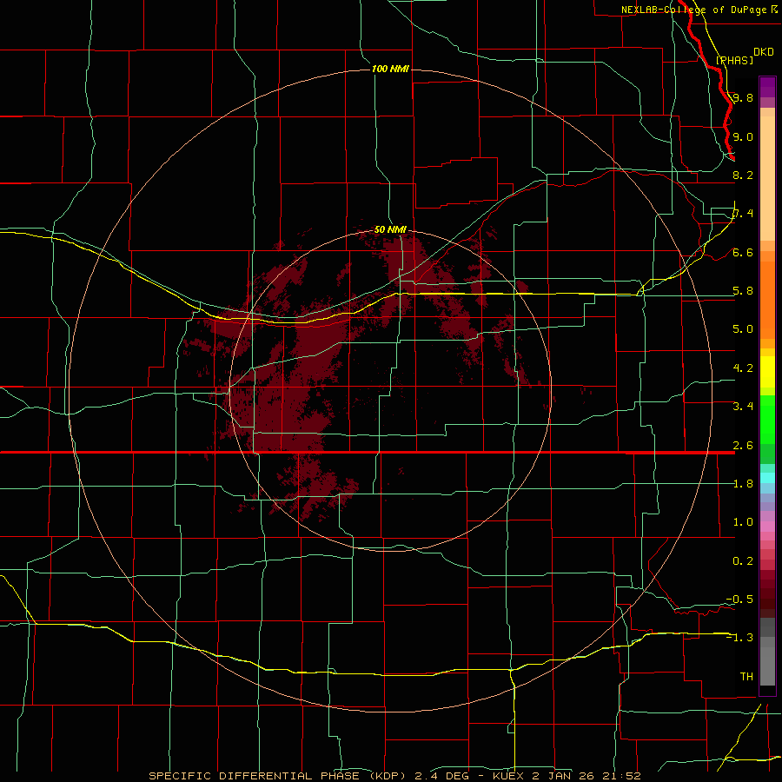Click the purple segment at the legend top
Image resolution: width=782 pixels, height=782 pixels.
(767, 87)
